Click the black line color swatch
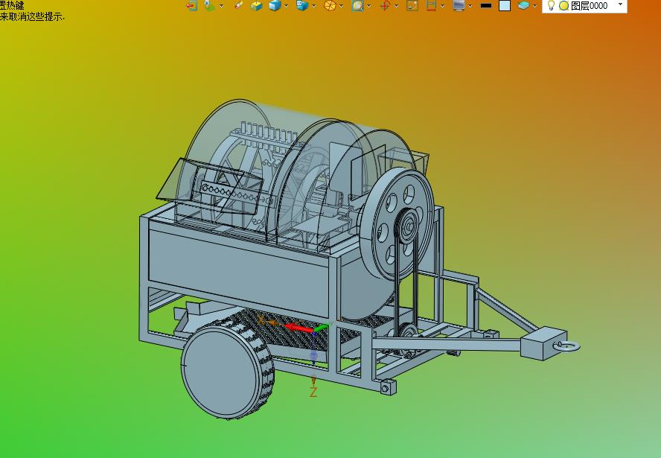 click(486, 6)
